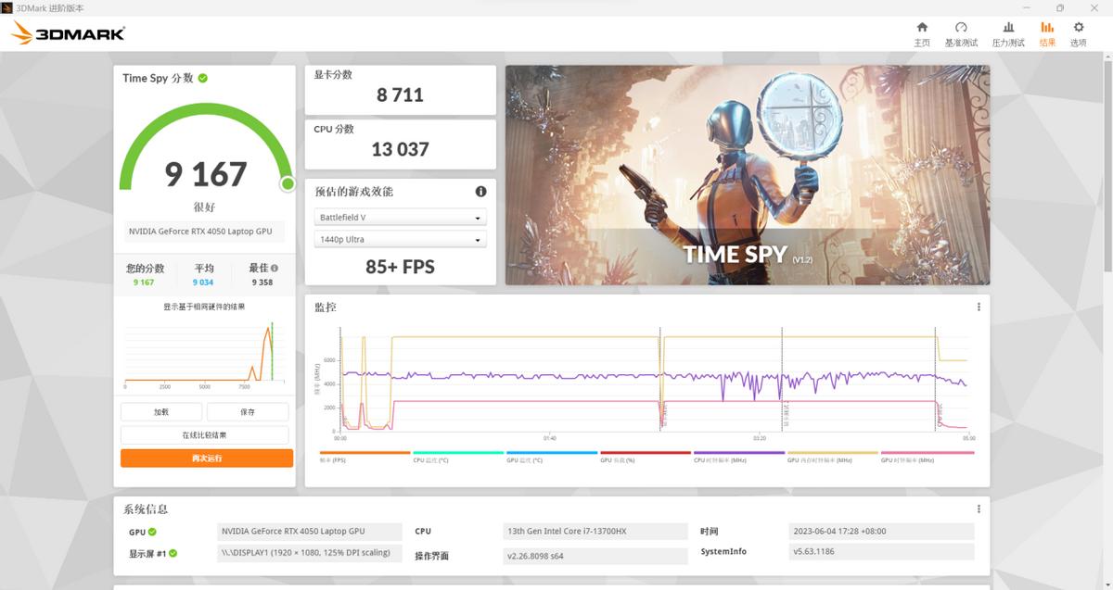Click the 3DMark logo

[67, 31]
